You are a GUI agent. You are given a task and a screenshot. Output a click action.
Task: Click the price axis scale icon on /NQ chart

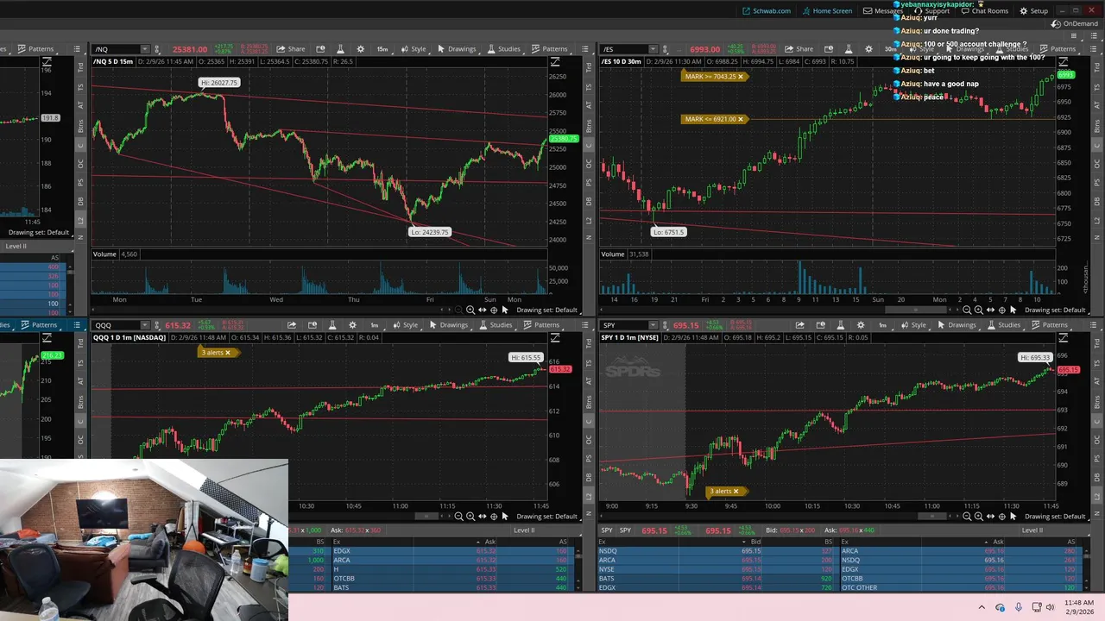555,62
